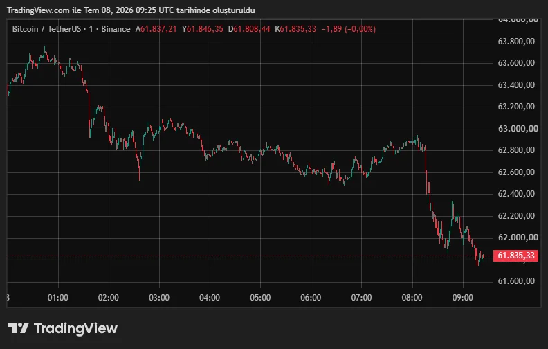Click the 61.600,00 price axis label

(516, 281)
